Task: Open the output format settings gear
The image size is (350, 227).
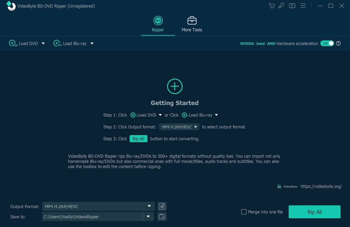Action: coord(162,206)
